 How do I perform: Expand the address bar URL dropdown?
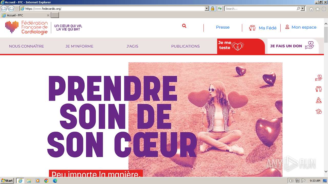click(207, 8)
